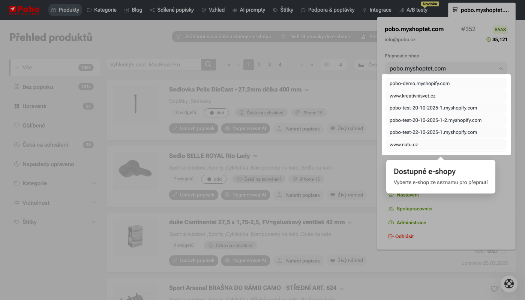Switch to A/B testy section
This screenshot has height=300, width=525.
pos(413,10)
